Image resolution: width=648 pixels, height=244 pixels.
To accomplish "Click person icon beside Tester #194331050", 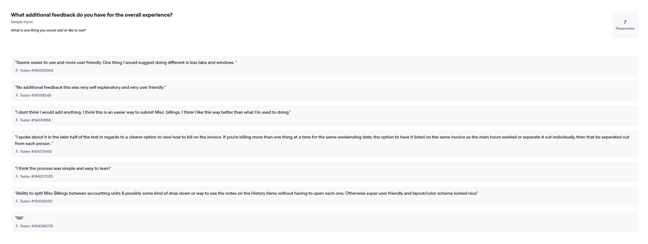I will coord(17,202).
